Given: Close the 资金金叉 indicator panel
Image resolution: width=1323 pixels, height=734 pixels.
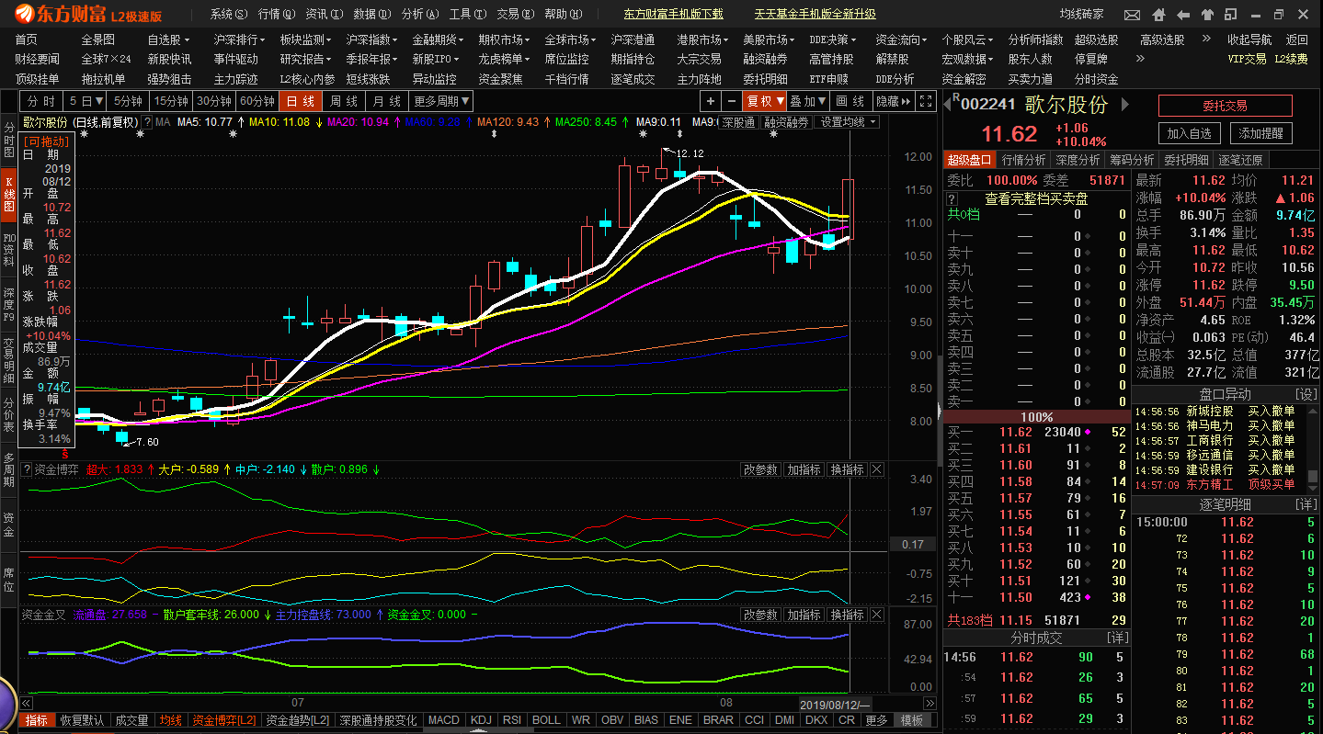Looking at the screenshot, I should 877,615.
